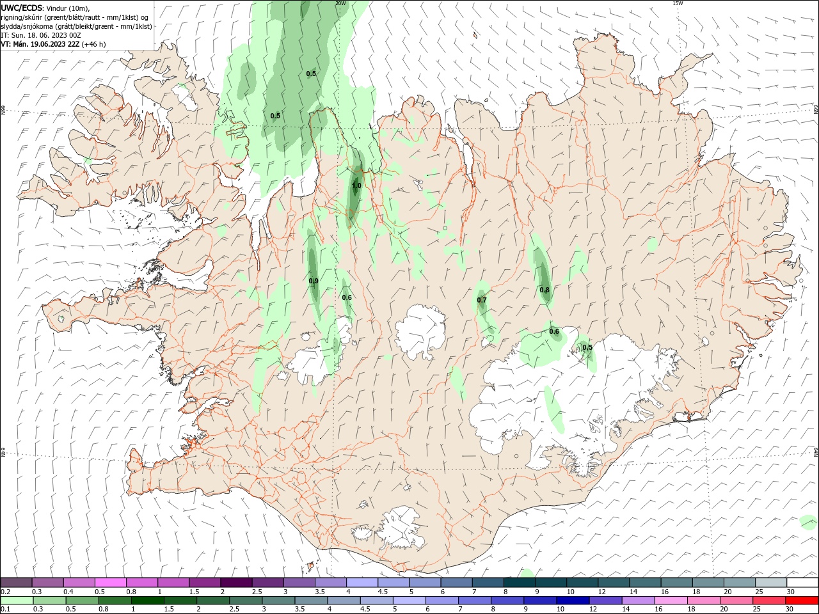The image size is (819, 614).
Task: Click the light green 0.3 legend swatch
Action: (x=49, y=601)
